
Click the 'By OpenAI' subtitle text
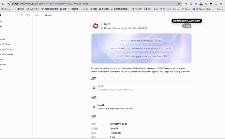(x=106, y=28)
